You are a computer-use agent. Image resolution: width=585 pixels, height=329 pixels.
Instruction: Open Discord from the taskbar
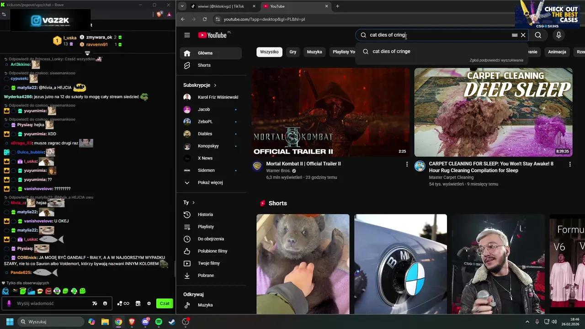click(145, 322)
